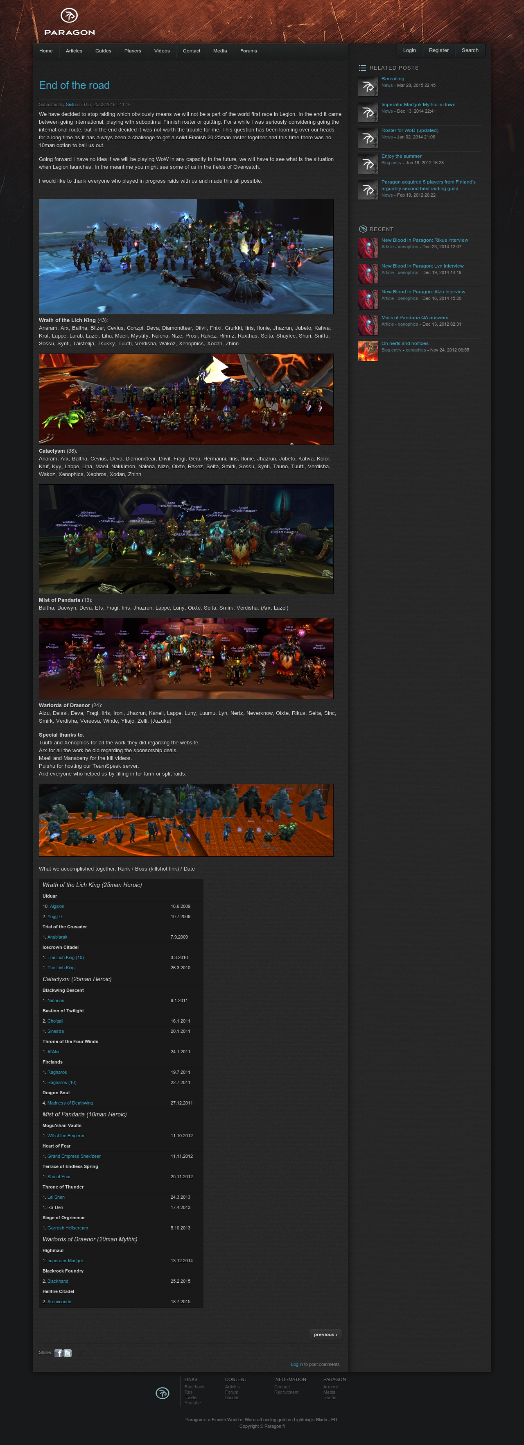Viewport: 524px width, 1445px height.
Task: Click the Register button
Action: pos(439,50)
